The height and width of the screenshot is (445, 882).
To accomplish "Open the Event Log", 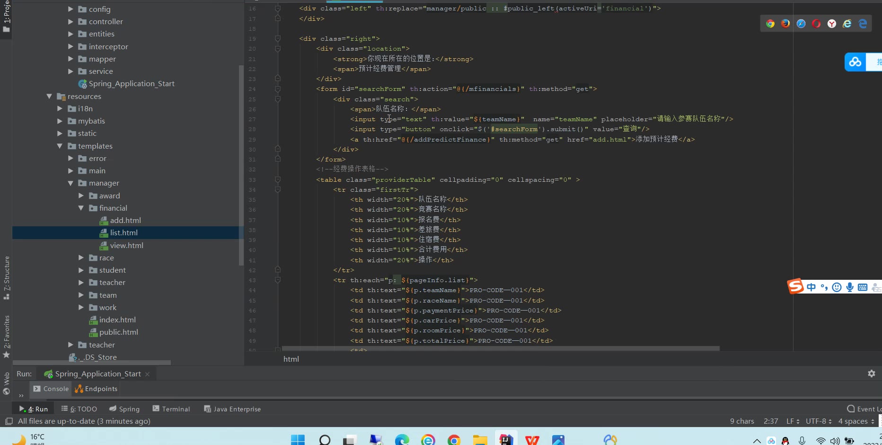I will click(x=864, y=409).
